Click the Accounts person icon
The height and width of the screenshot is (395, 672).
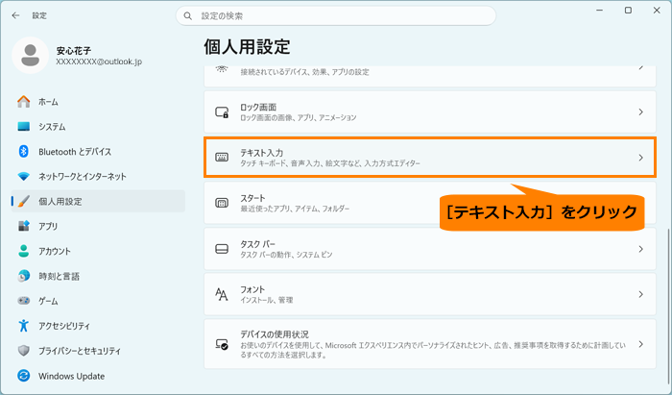pyautogui.click(x=24, y=251)
